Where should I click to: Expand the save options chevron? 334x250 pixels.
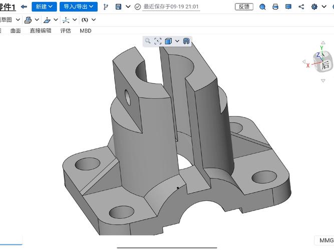coord(128,7)
